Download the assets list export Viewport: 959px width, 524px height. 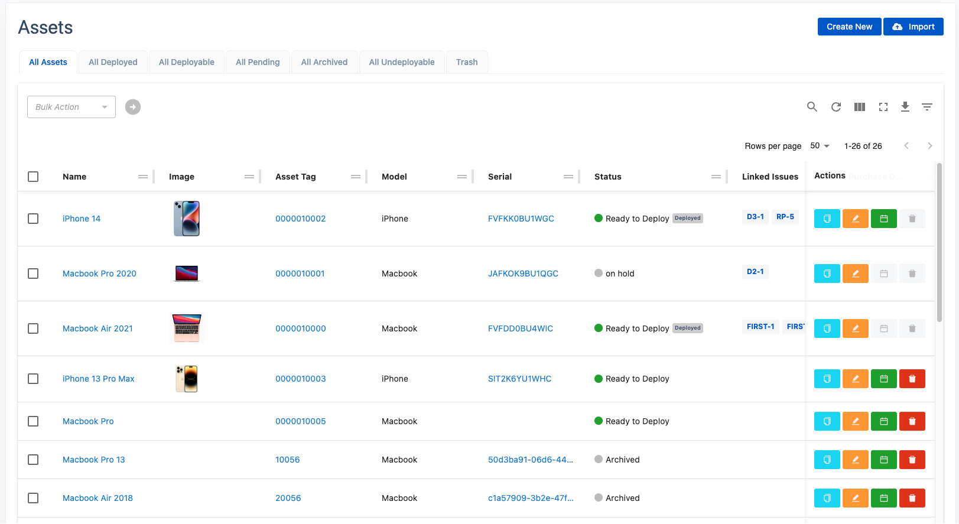(905, 107)
